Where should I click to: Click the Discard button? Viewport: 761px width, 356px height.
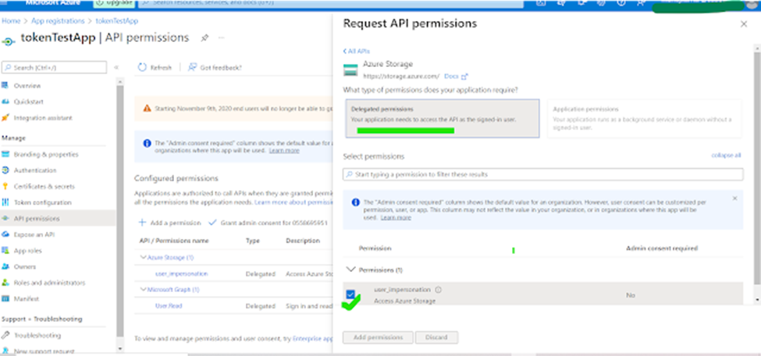click(x=436, y=337)
